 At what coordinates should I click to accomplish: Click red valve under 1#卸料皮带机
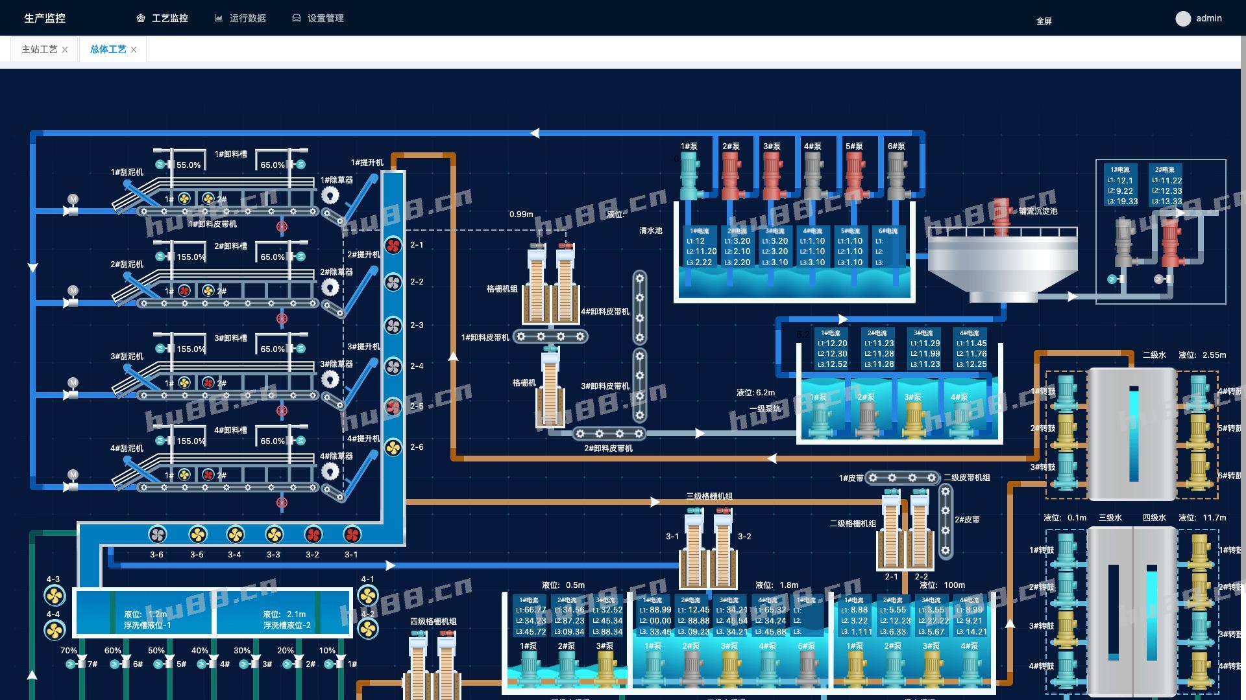click(282, 227)
